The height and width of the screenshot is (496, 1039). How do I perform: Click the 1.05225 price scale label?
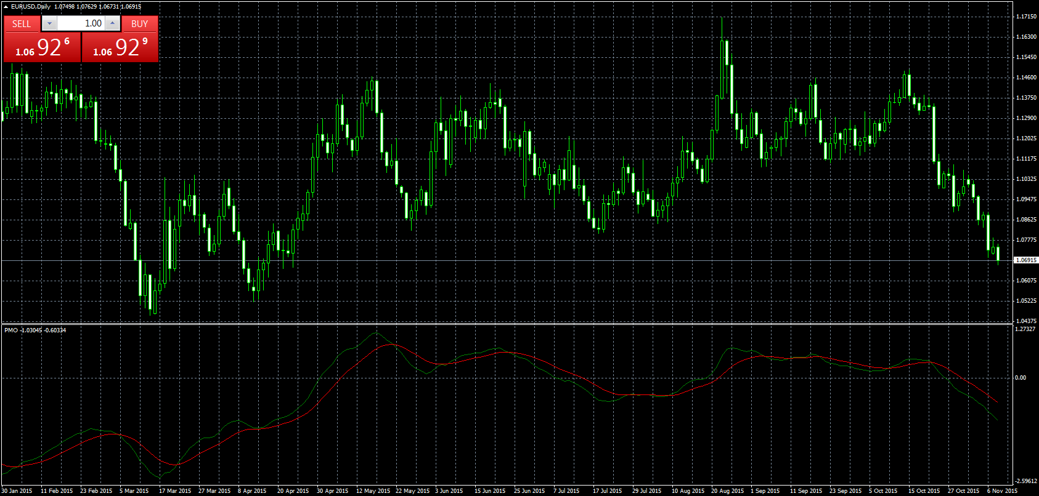click(1026, 301)
